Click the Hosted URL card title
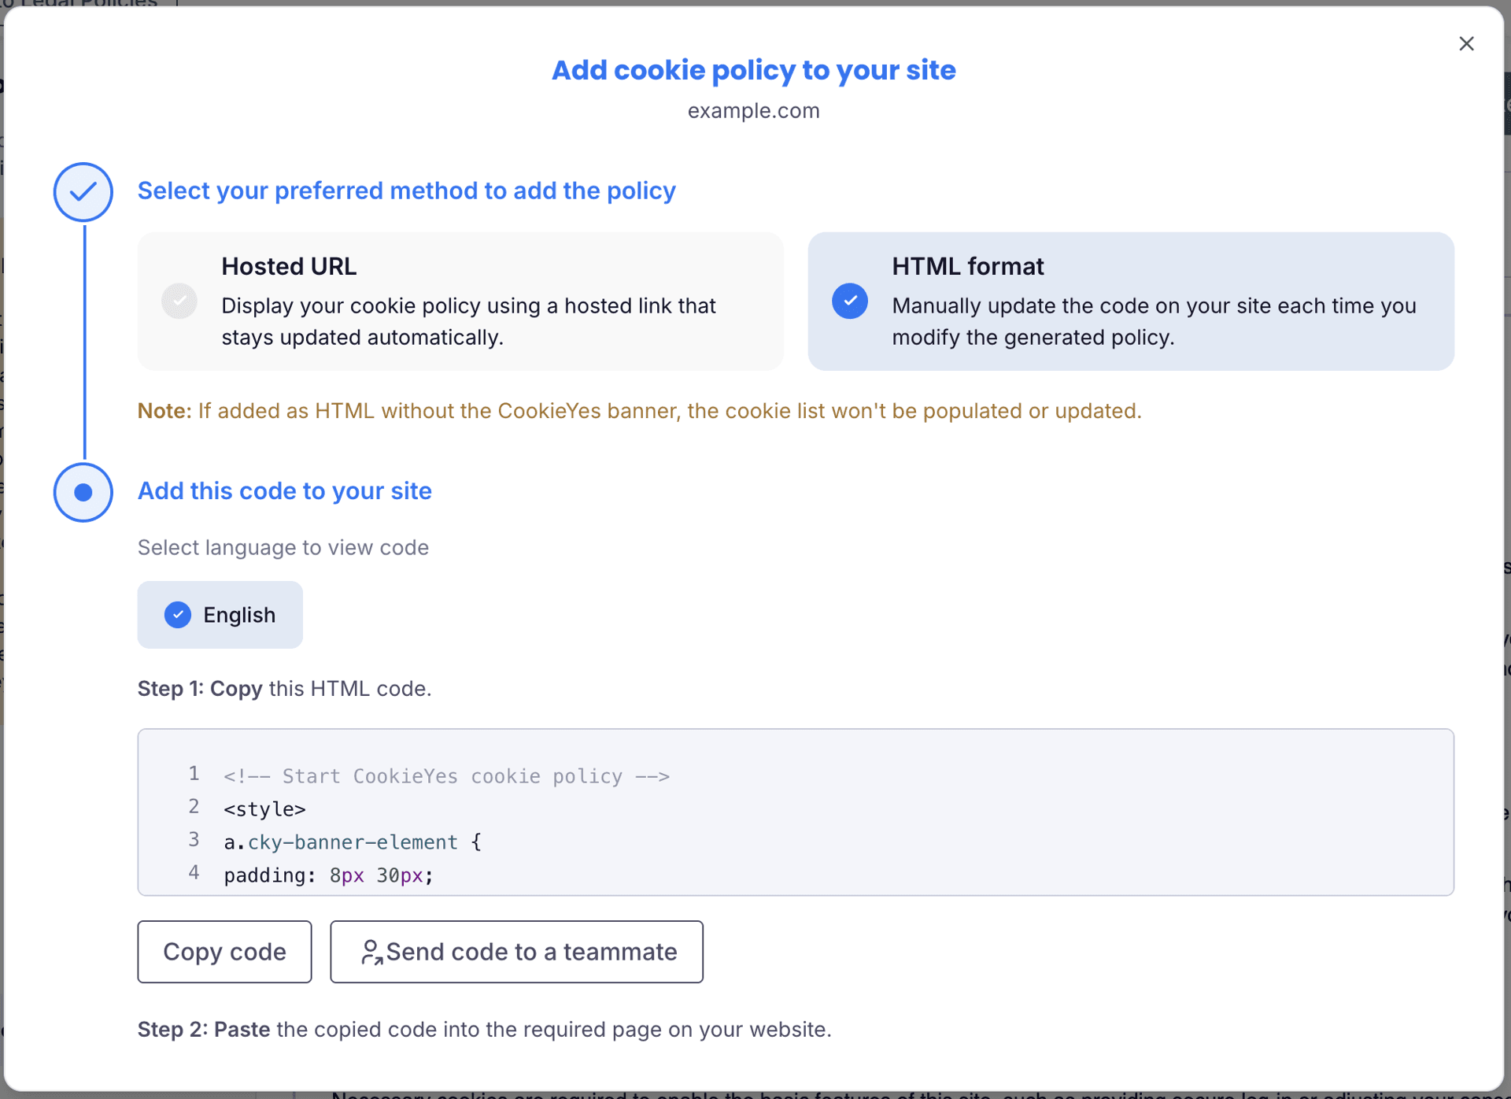This screenshot has height=1099, width=1511. [x=289, y=266]
